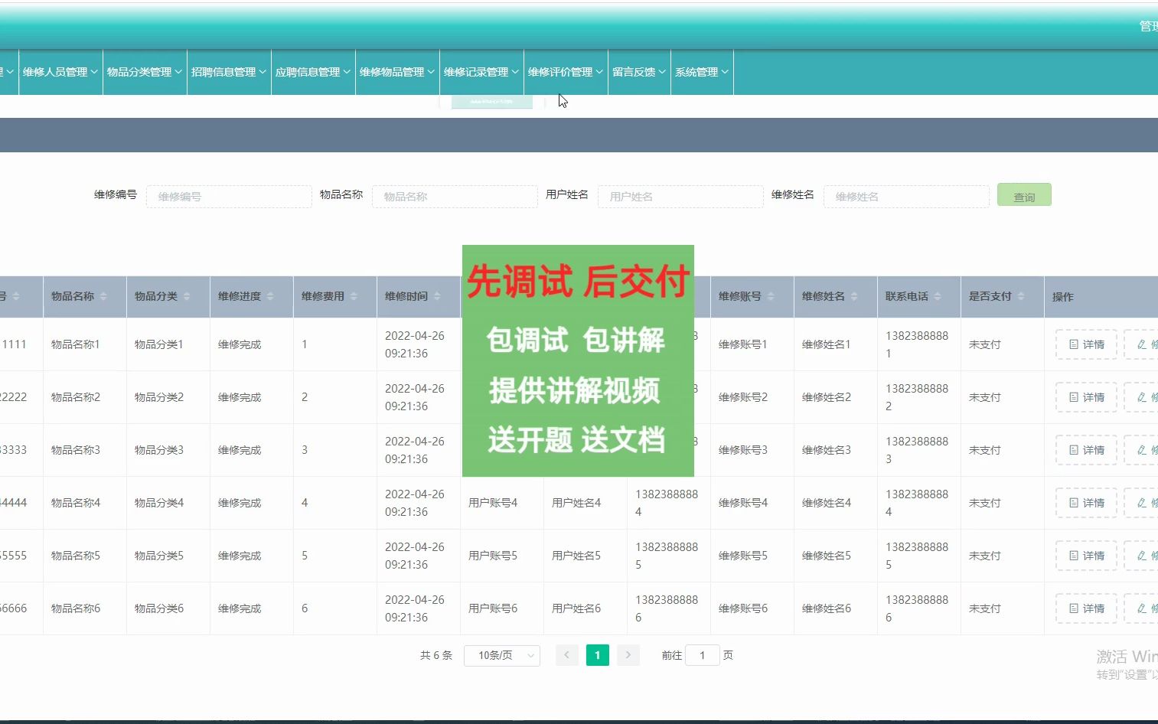Click the previous page arrow in pagination
Screen dimensions: 1158x724
click(x=567, y=655)
